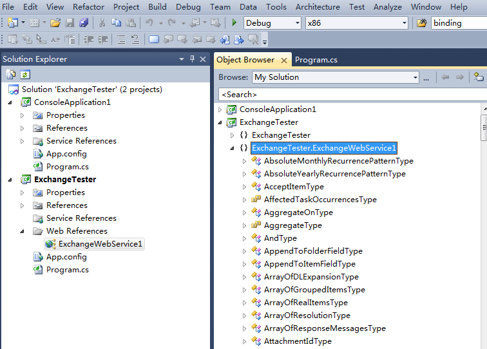The height and width of the screenshot is (349, 487).
Task: Start debugging with the green play icon
Action: (x=234, y=23)
